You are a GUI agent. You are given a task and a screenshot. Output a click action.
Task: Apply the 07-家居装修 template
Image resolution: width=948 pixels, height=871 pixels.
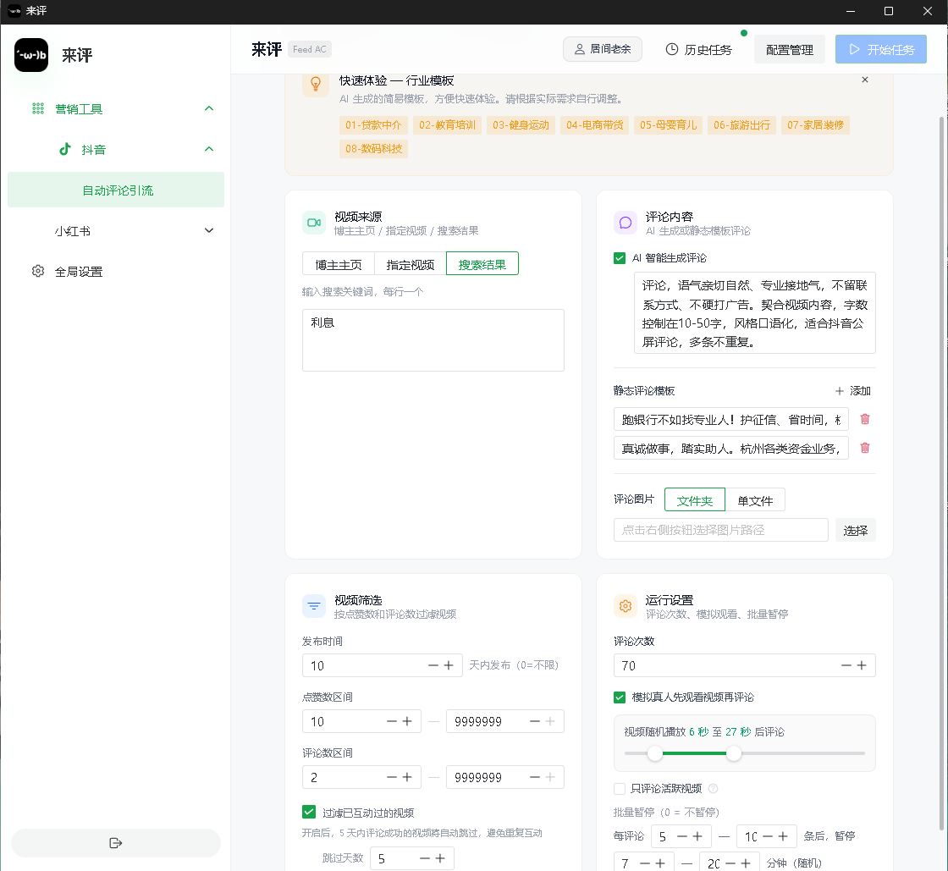[815, 124]
